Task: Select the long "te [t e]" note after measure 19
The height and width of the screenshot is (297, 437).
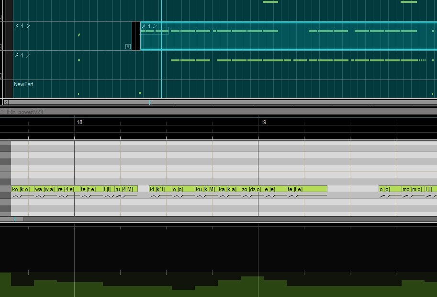Action: pos(307,189)
